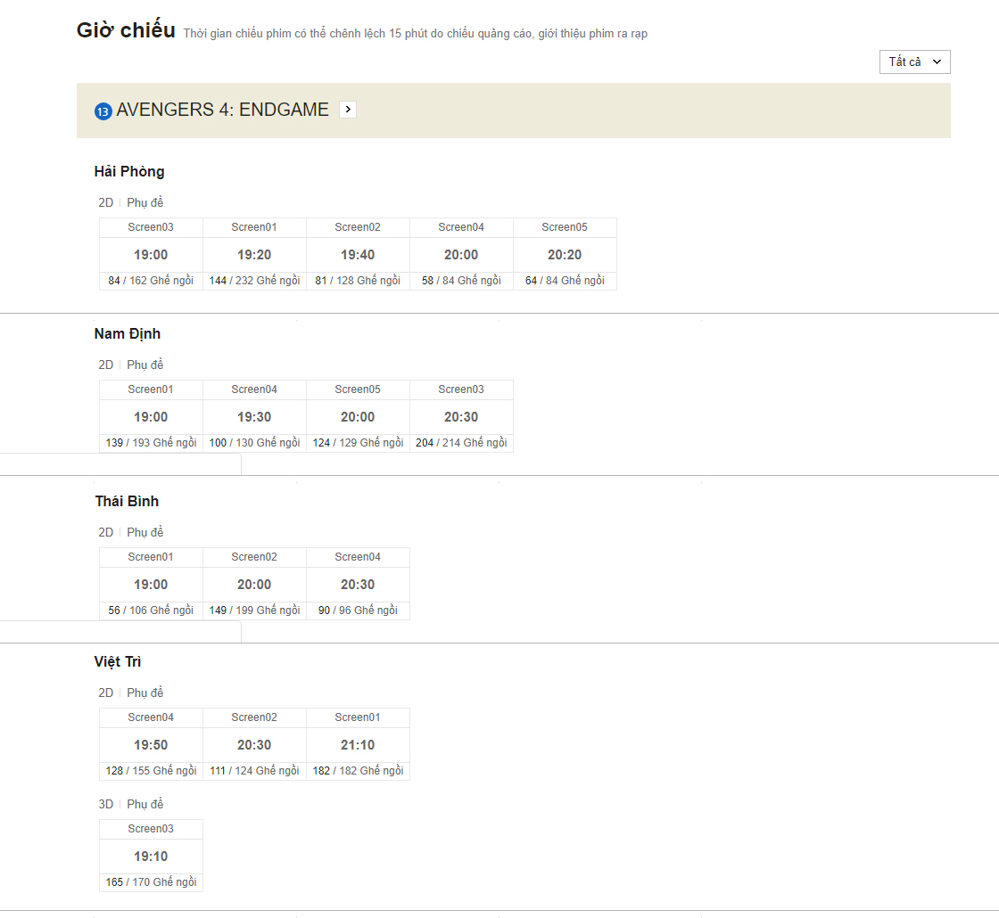Screen dimensions: 999x918
Task: Select Nam Định 20:30 showtime on Screen03
Action: (461, 417)
